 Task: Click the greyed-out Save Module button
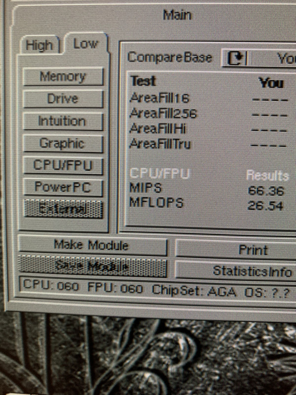tap(92, 266)
